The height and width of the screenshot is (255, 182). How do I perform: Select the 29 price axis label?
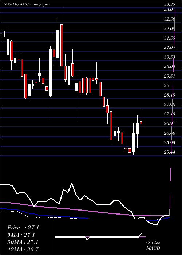click(167, 85)
